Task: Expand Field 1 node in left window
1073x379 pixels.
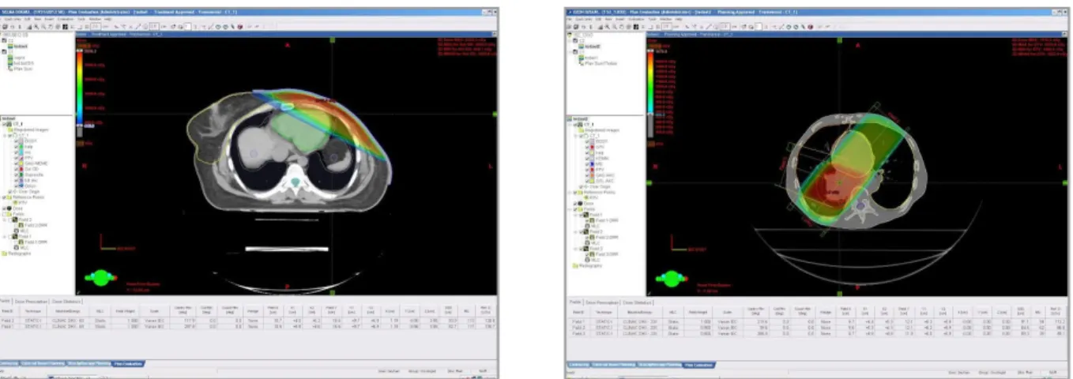Action: click(4, 236)
